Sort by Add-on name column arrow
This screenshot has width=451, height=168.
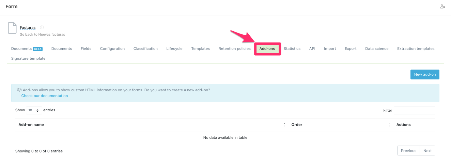coord(284,125)
